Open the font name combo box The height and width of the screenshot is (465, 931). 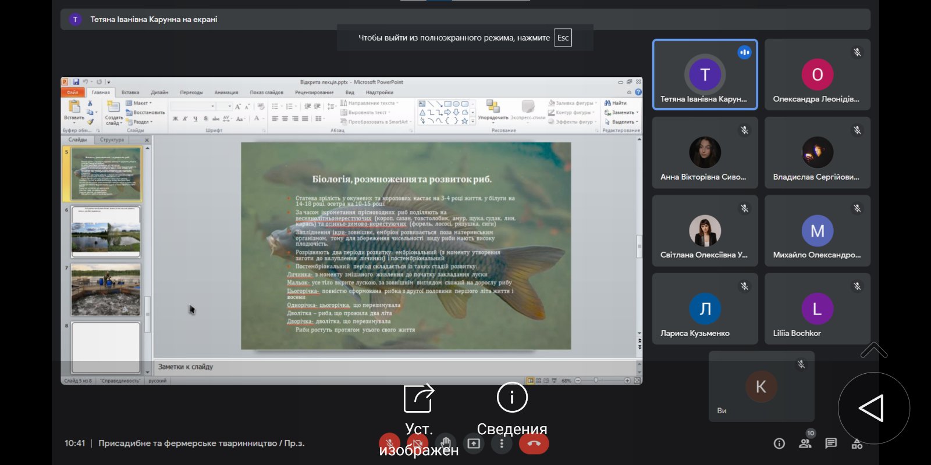193,106
